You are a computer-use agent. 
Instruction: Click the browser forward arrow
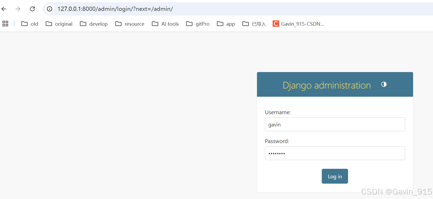[18, 9]
